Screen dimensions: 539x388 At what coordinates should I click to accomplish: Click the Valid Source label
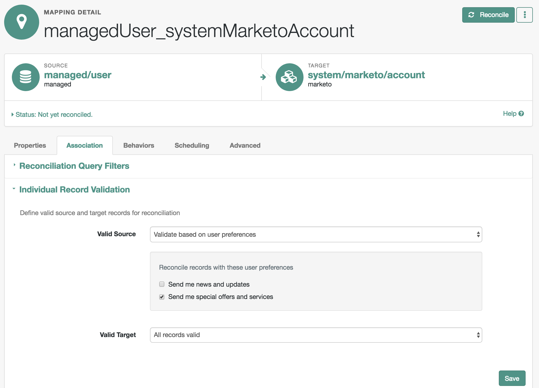click(x=116, y=234)
